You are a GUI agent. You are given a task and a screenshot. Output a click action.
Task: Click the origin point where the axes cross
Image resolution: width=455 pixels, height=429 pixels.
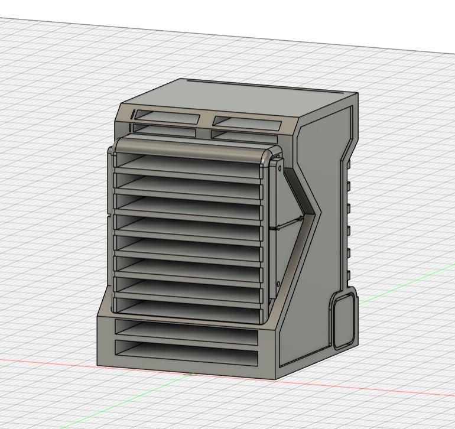pos(191,374)
